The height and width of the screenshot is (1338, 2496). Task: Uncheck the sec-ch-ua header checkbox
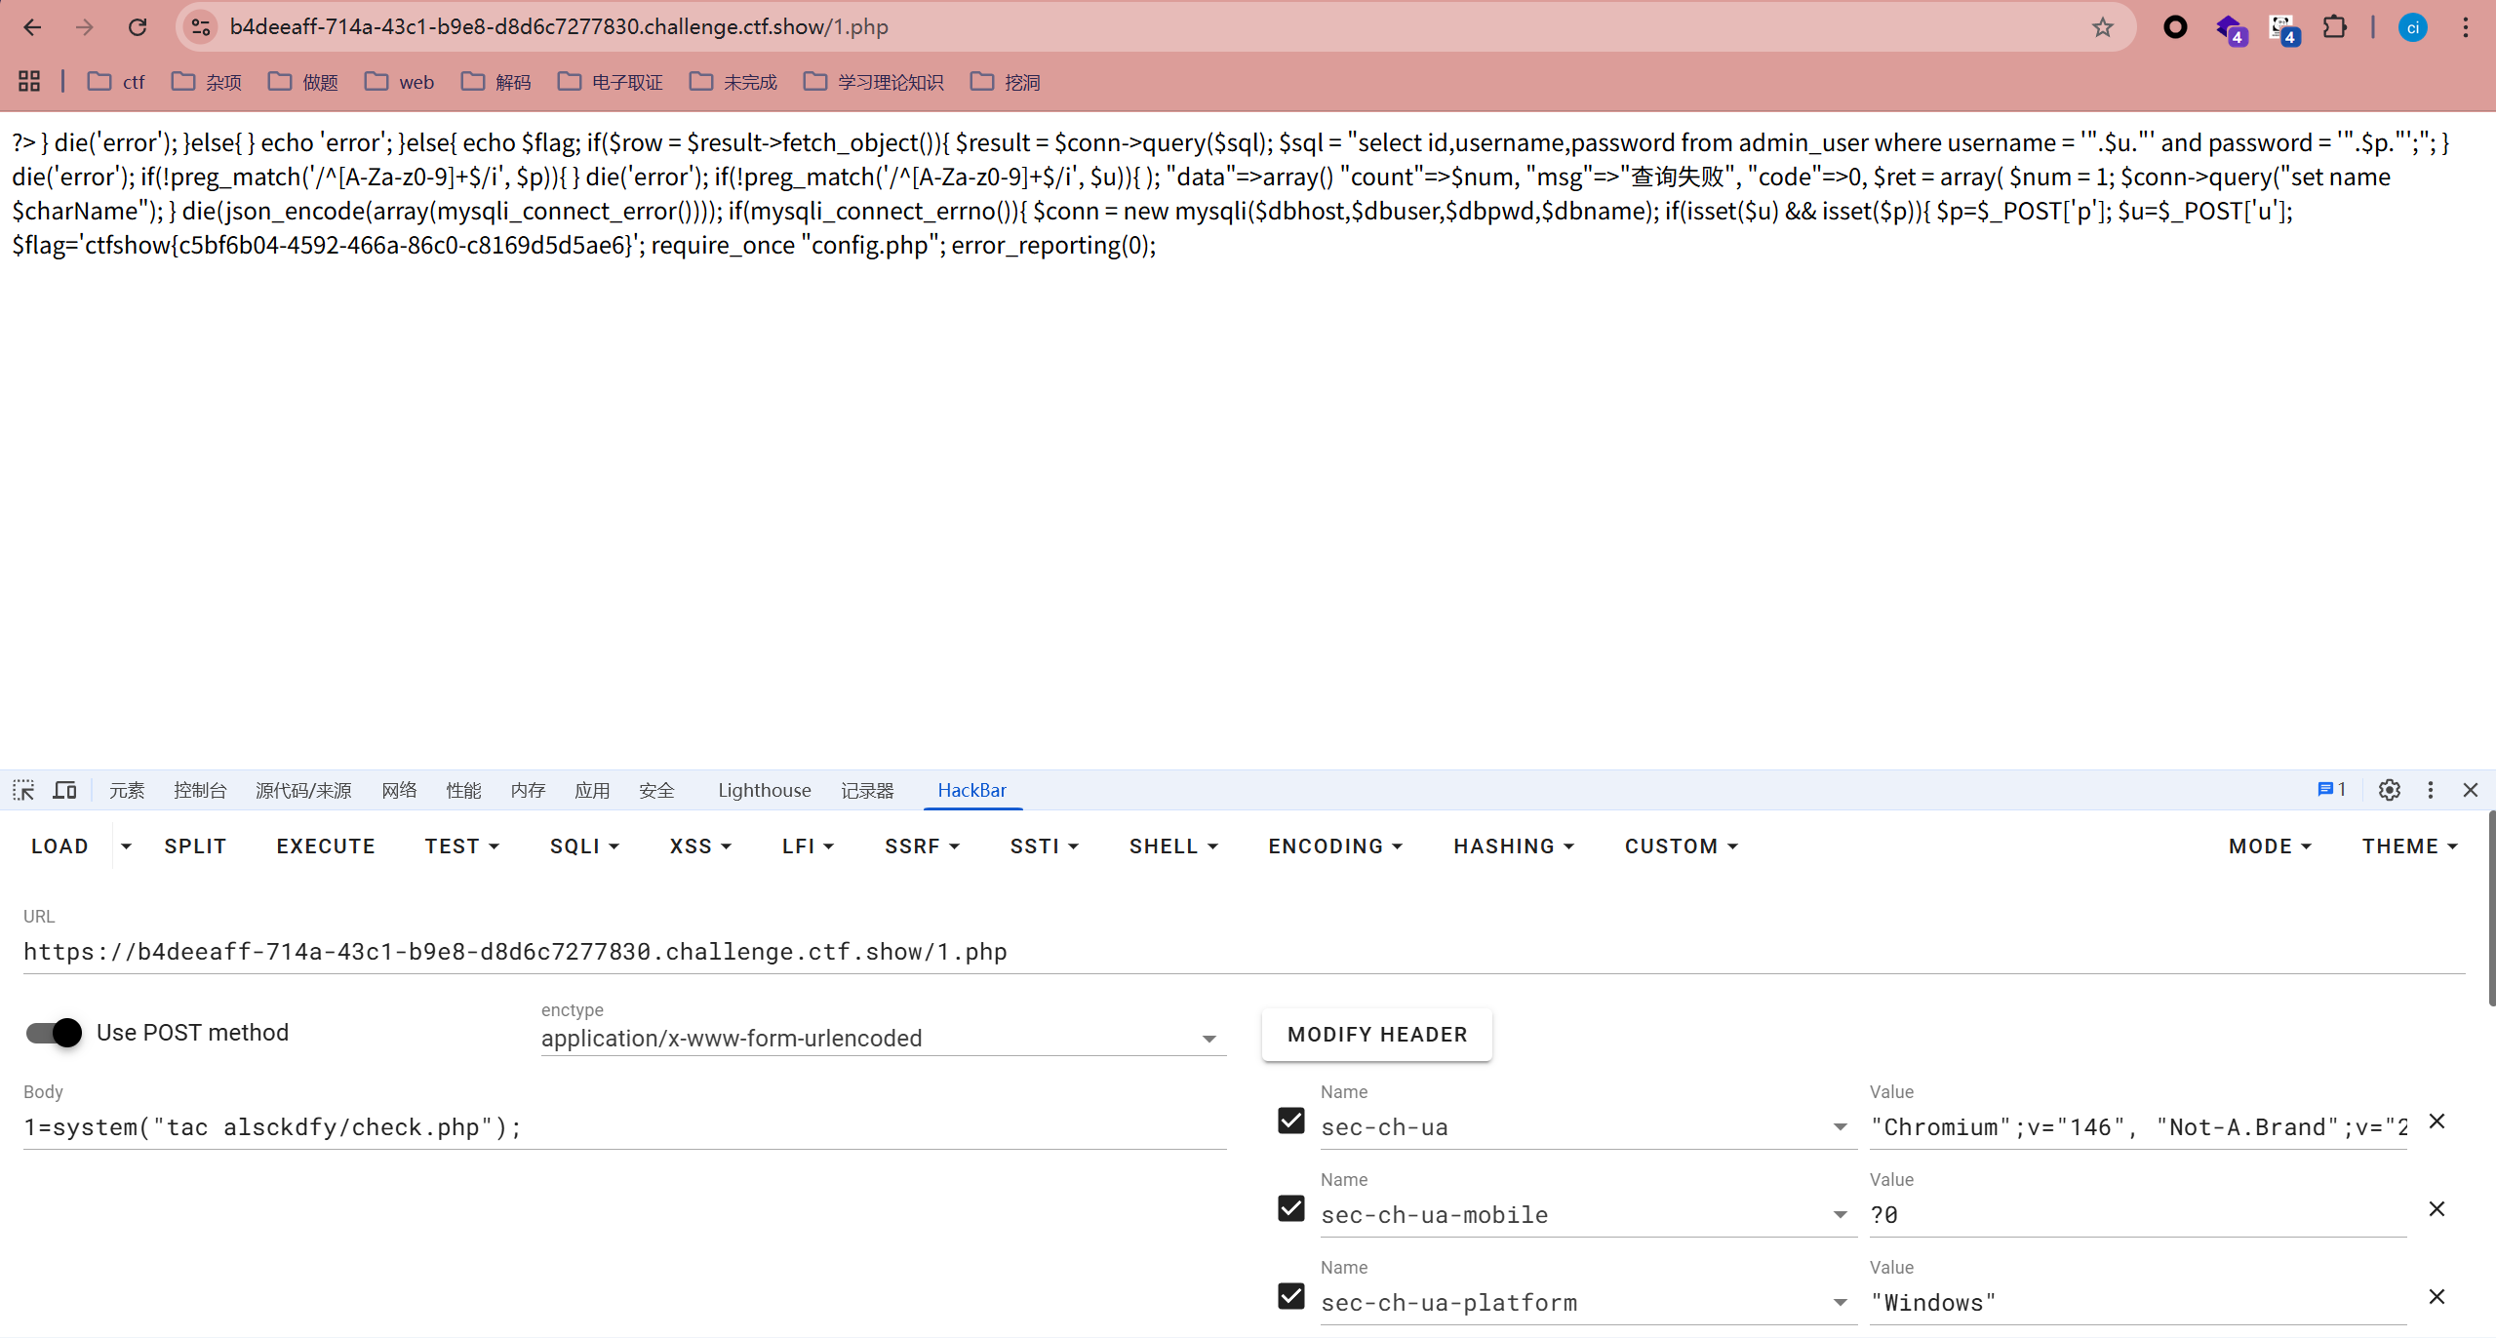pos(1290,1122)
